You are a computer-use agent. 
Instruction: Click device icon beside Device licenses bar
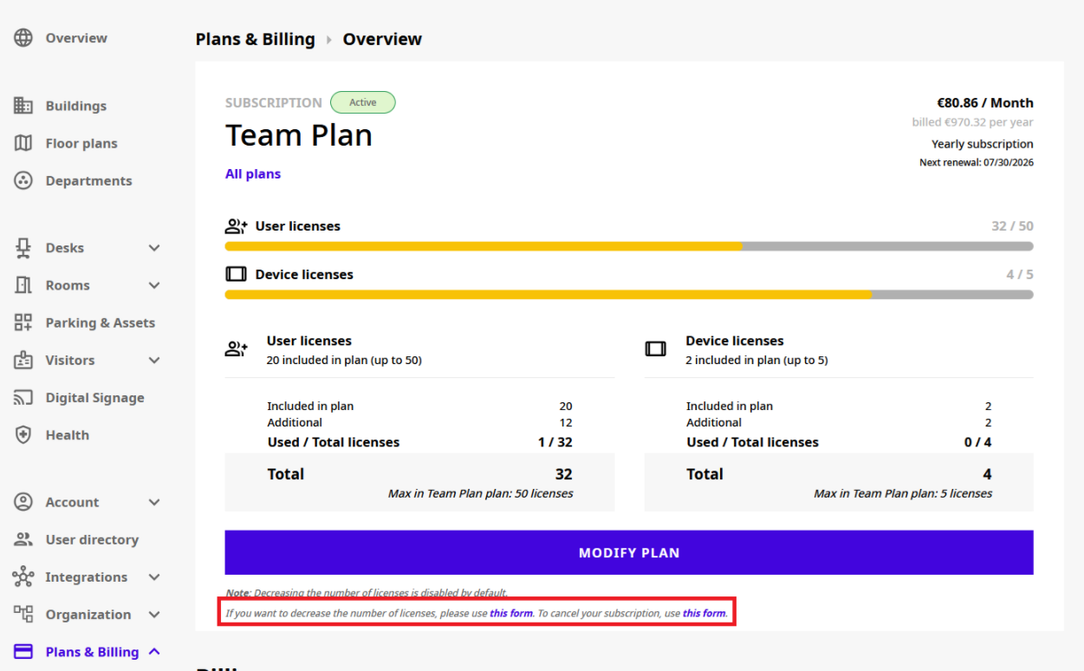coord(236,274)
